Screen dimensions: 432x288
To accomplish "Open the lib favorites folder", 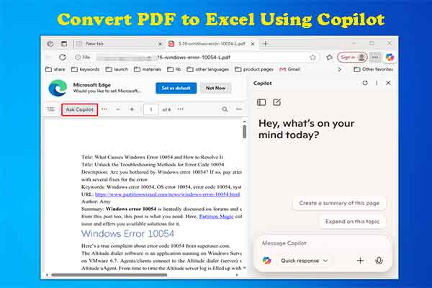I will pos(174,69).
